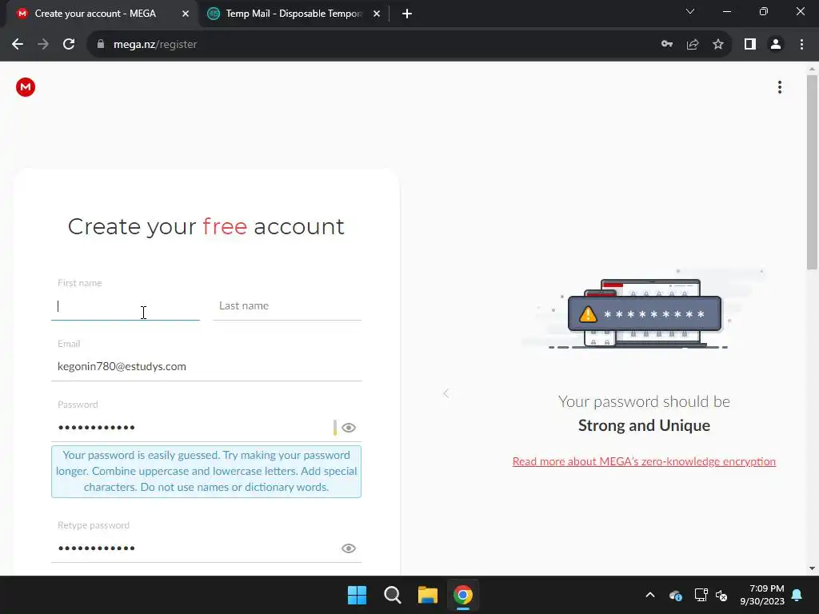
Task: Click the password strength indicator bar
Action: 335,428
